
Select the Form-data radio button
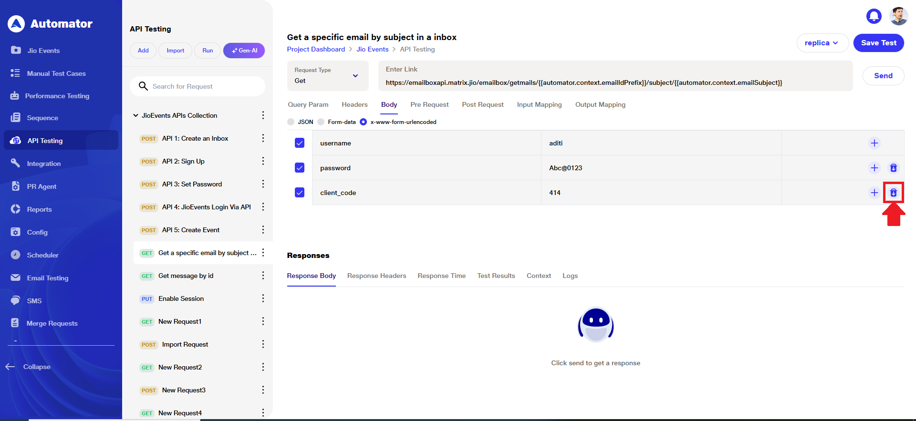[x=321, y=122]
